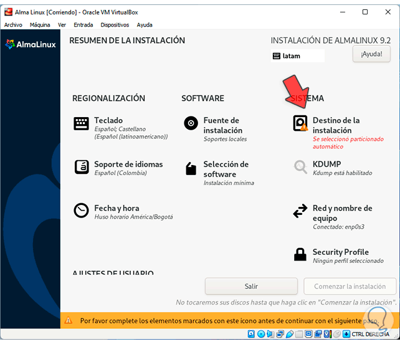Click the CPU virtualization status icon
400x344 pixels.
(x=328, y=334)
